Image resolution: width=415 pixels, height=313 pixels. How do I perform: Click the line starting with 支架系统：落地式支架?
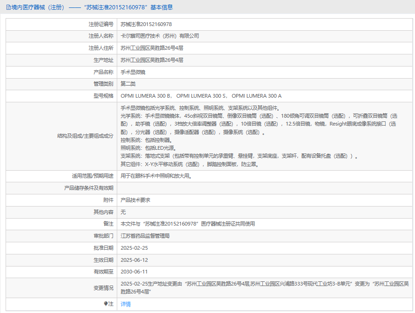[239, 156]
